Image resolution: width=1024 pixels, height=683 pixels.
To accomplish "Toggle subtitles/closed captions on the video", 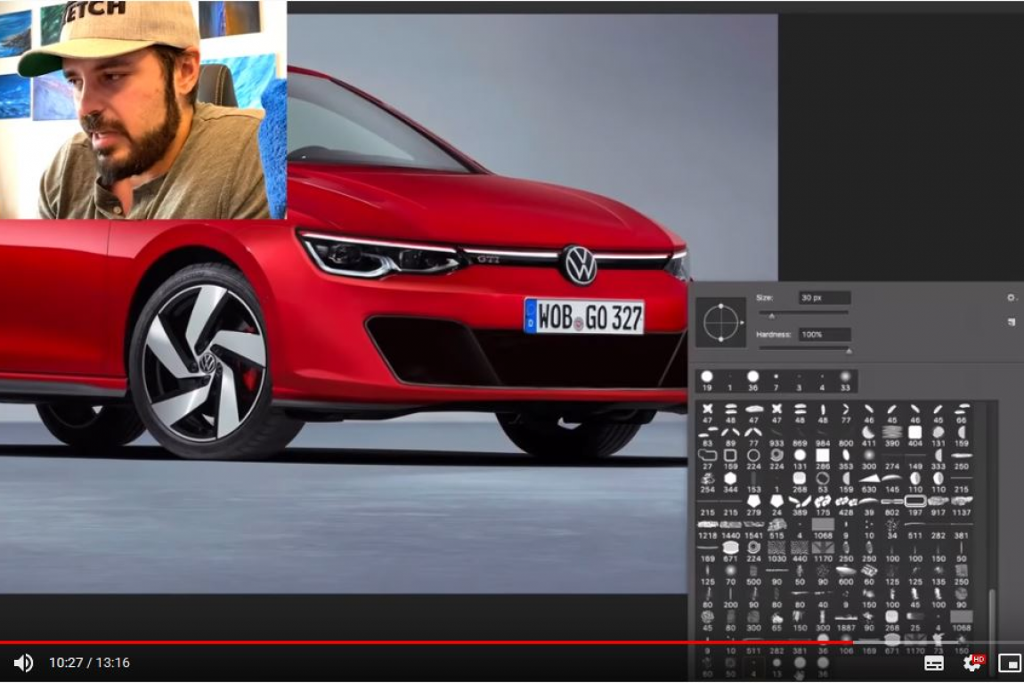I will [934, 663].
